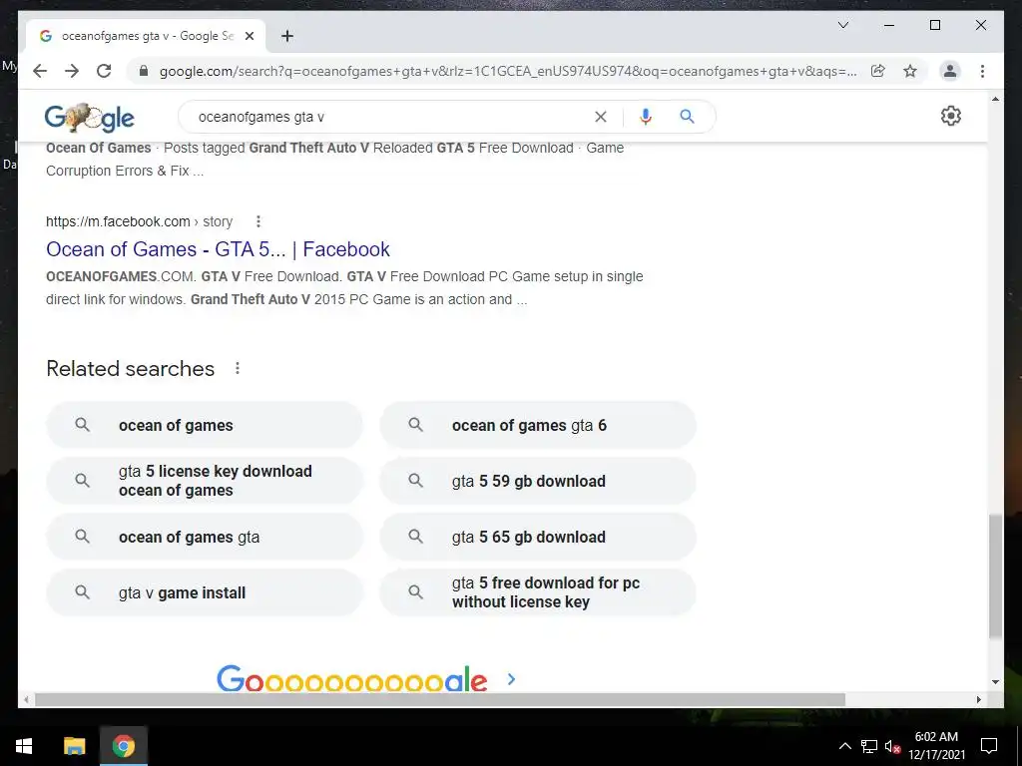Search related term gta v game install
1022x766 pixels.
click(x=204, y=592)
